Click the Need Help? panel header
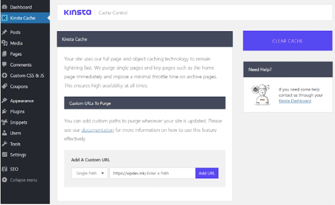Image resolution: width=335 pixels, height=205 pixels. pyautogui.click(x=288, y=69)
